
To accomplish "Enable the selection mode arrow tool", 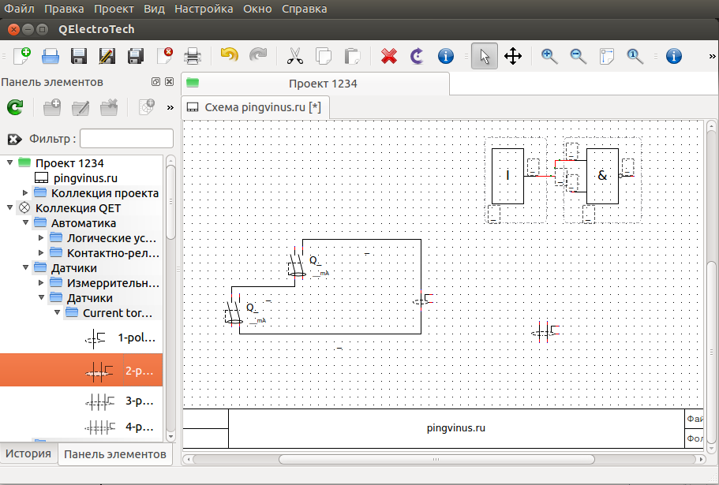I will 485,56.
